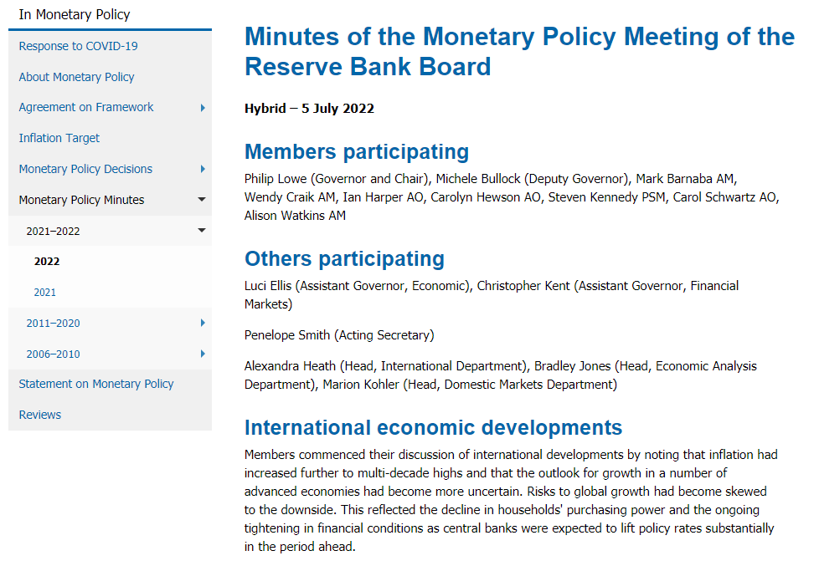Select Monetary Policy Minutes menu item
This screenshot has width=819, height=566.
(81, 200)
